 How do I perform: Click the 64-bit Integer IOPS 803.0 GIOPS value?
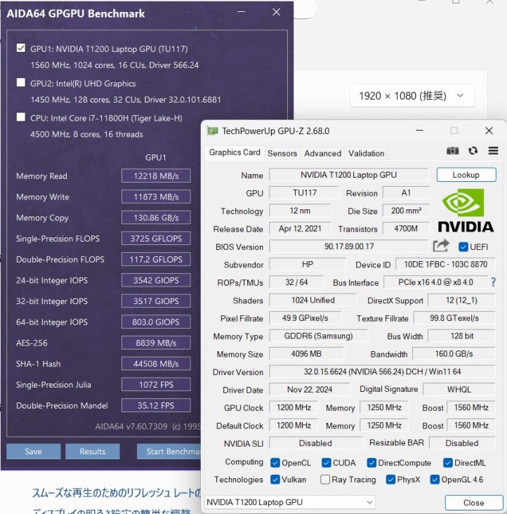156,322
